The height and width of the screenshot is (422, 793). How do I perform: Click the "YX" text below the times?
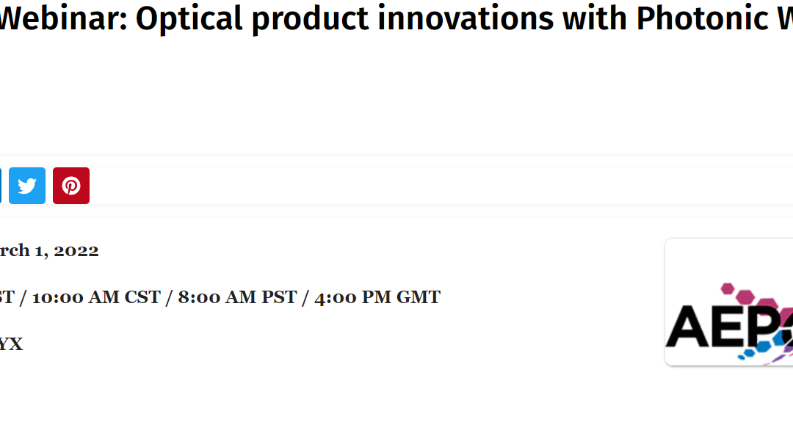[x=10, y=344]
